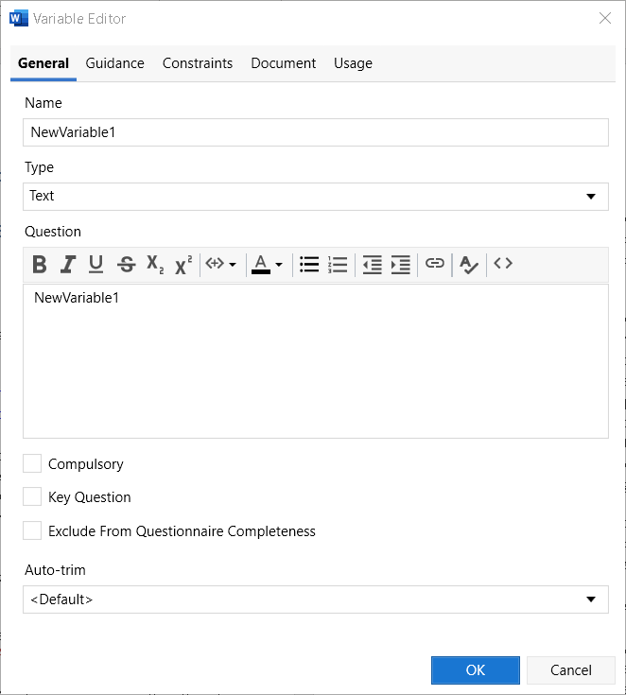Underline the selected question text
The image size is (626, 695).
[x=96, y=264]
